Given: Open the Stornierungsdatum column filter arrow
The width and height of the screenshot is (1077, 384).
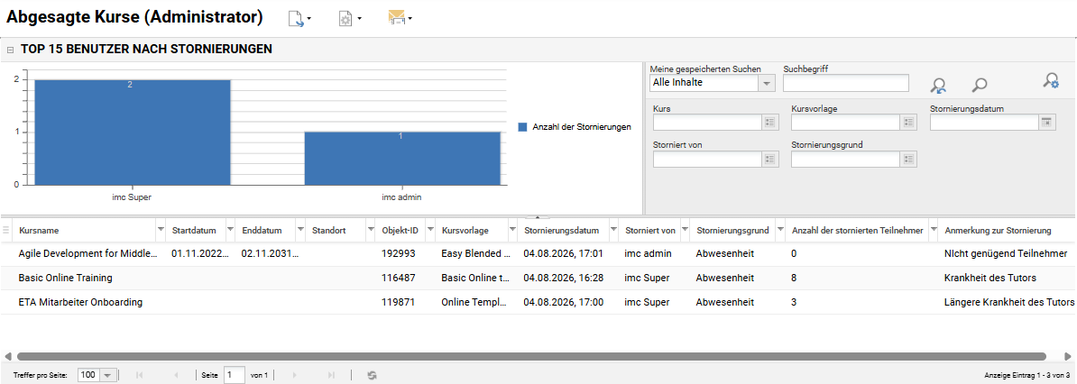Looking at the screenshot, I should 612,230.
